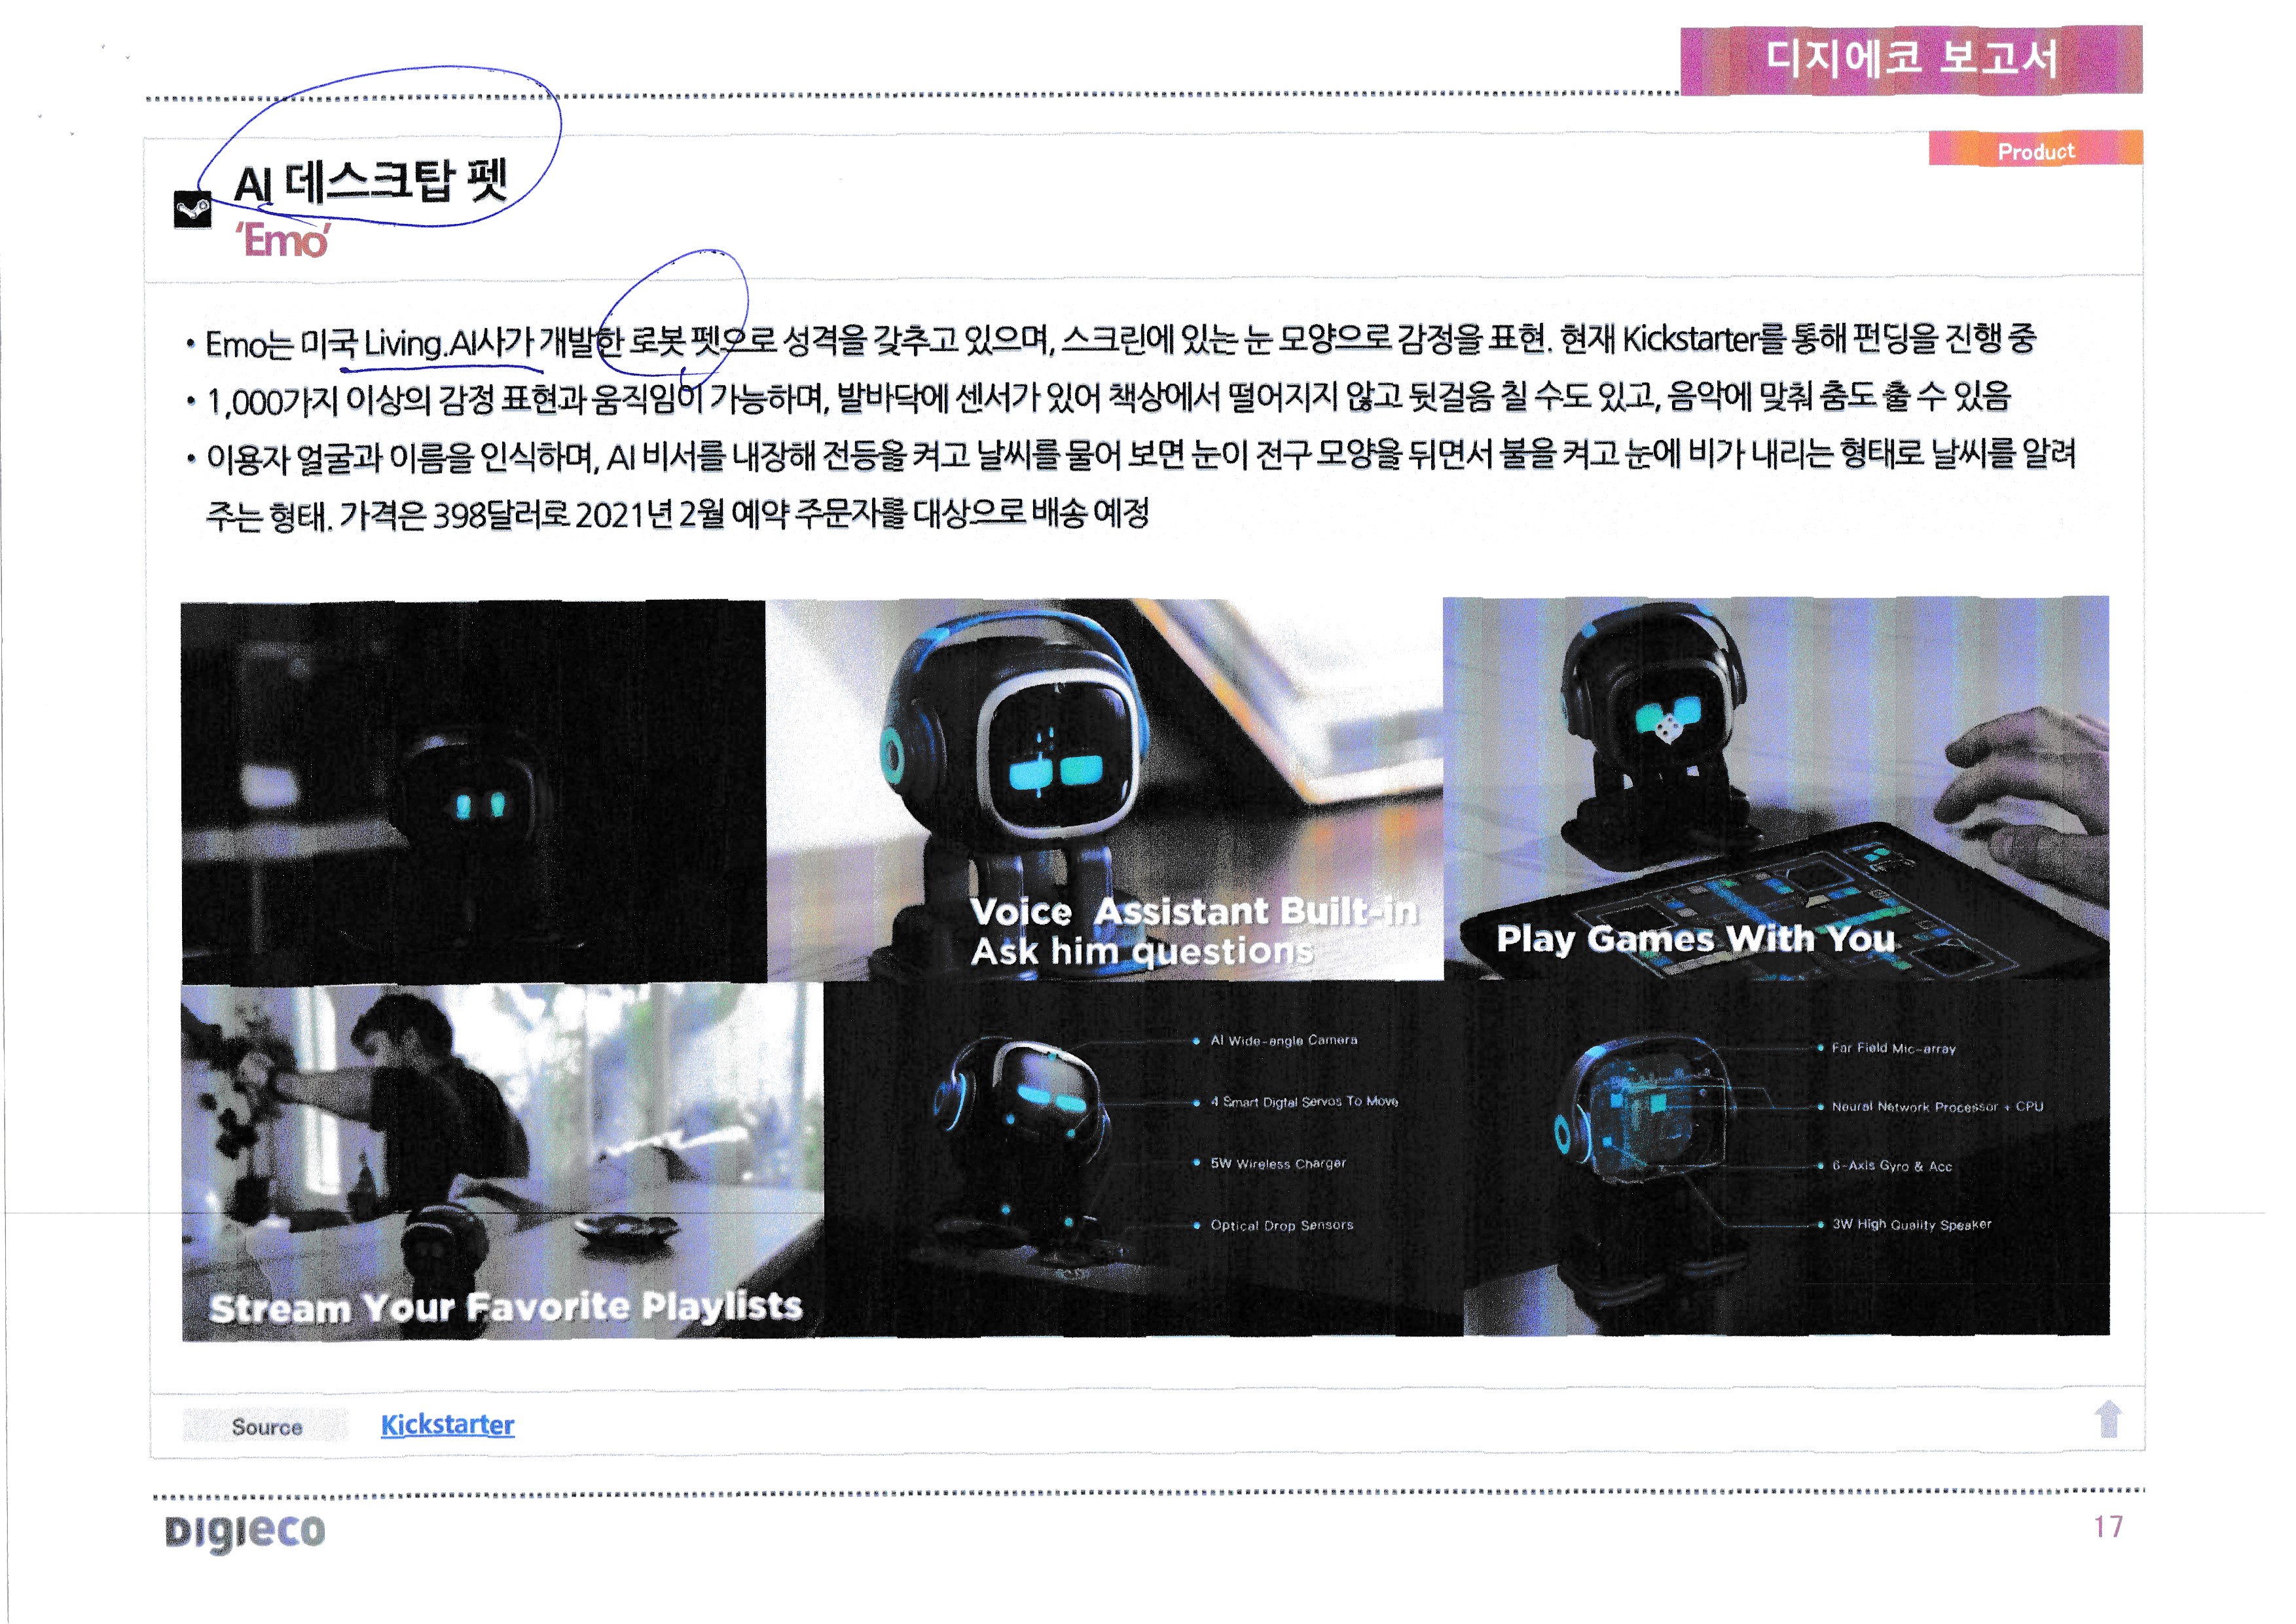The width and height of the screenshot is (2296, 1624).
Task: Click the small black icon beside the title
Action: tap(192, 210)
